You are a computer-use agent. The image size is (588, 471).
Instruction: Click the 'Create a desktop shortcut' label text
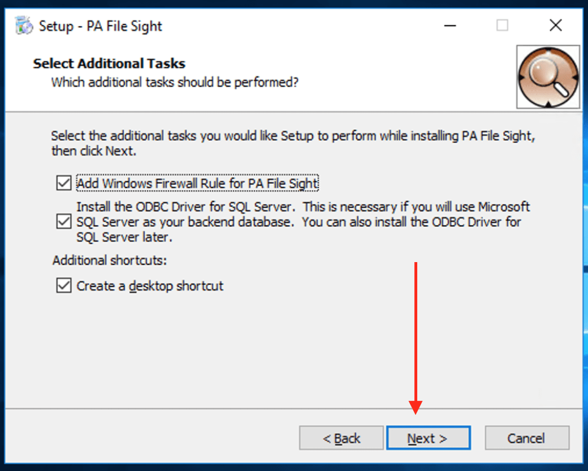coord(150,286)
